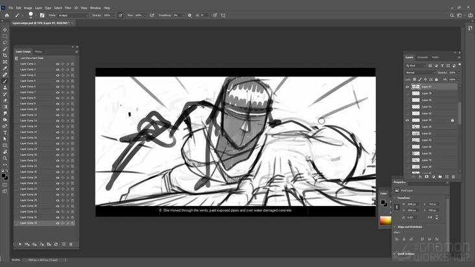The height and width of the screenshot is (267, 475).
Task: Select the Gradient tool
Action: pyautogui.click(x=5, y=107)
